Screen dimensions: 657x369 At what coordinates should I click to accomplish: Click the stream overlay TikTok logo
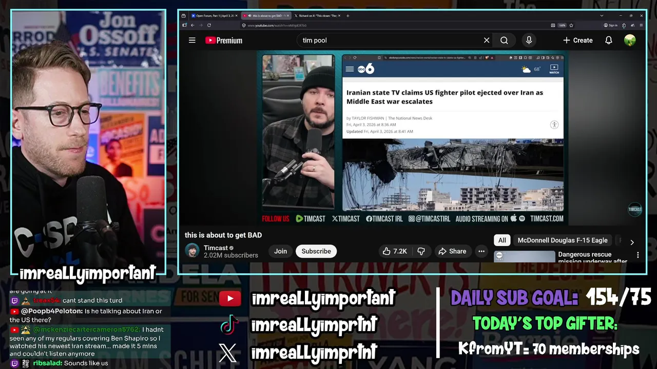coord(229,325)
